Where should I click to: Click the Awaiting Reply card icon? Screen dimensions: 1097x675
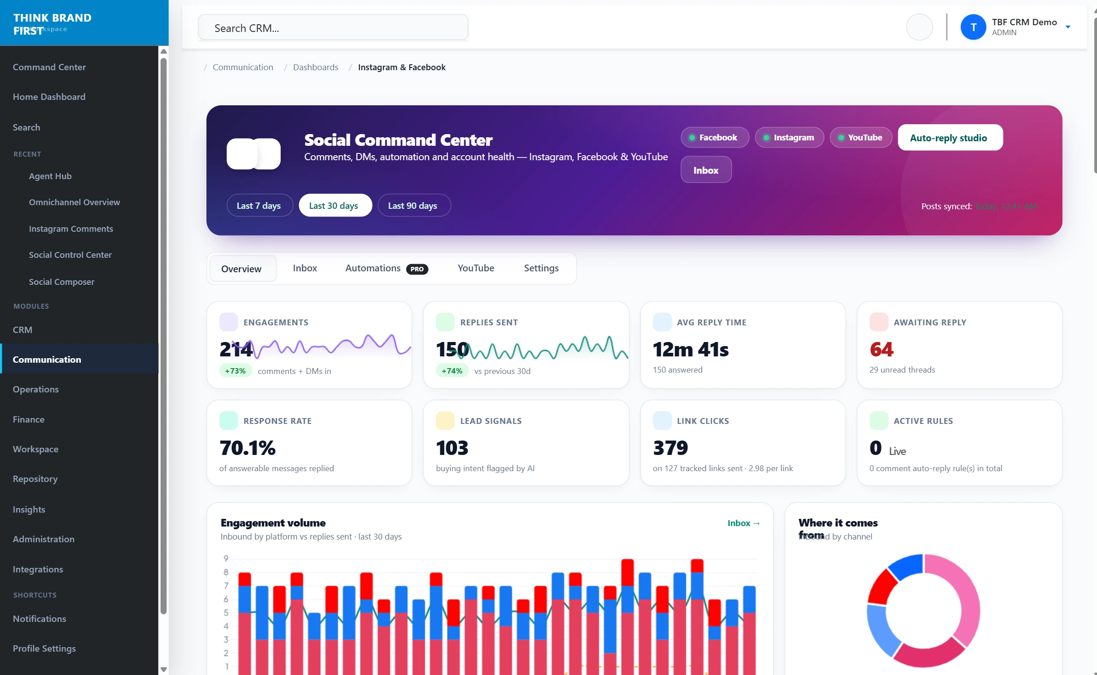[x=879, y=322]
